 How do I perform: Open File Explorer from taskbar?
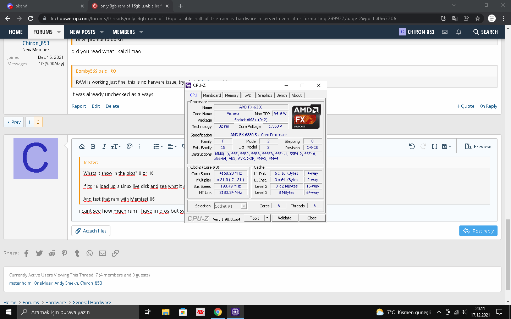(x=165, y=312)
